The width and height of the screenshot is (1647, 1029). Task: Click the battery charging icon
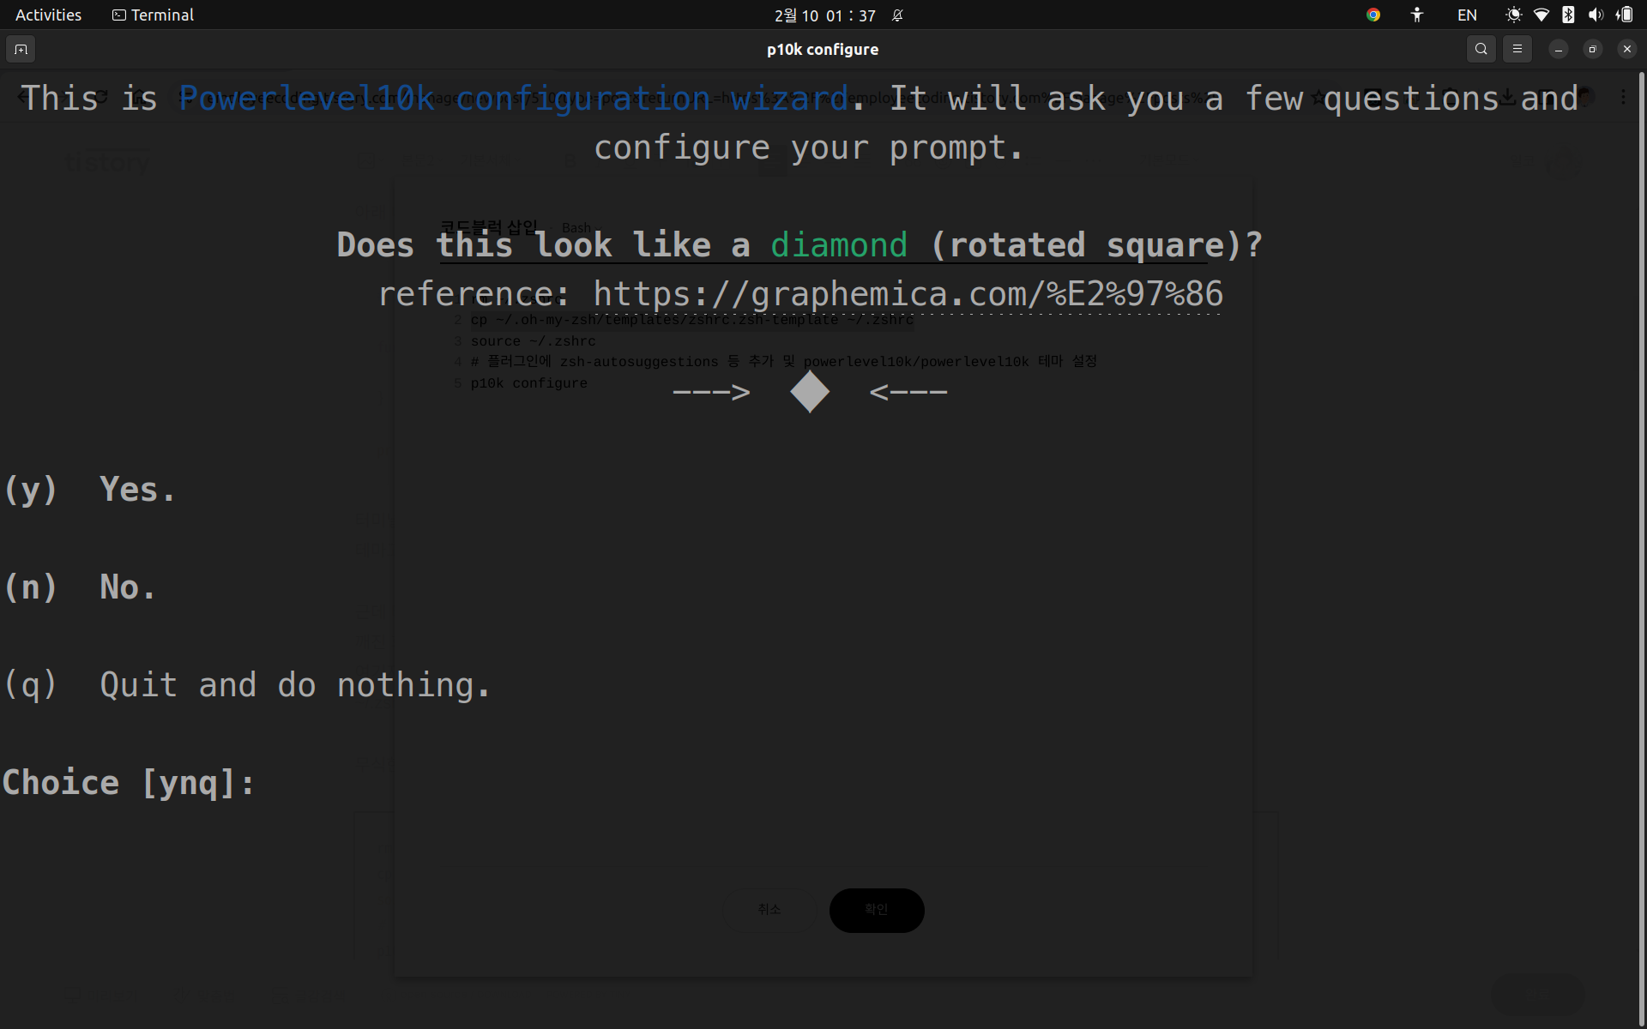point(1624,15)
